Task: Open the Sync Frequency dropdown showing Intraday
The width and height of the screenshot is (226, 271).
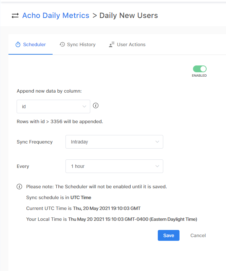Action: 114,142
